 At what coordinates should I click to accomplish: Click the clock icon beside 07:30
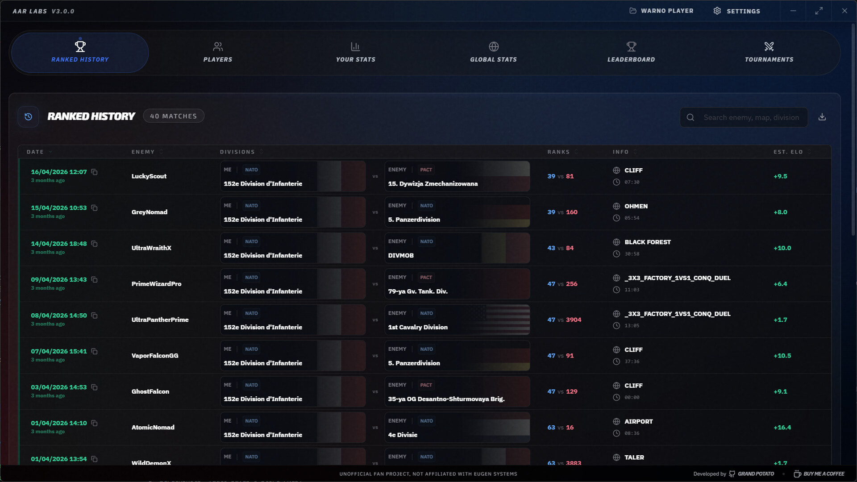tap(616, 182)
